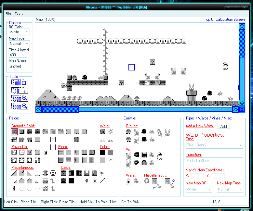Select the left-facing Bullet Bill enemy
The image size is (253, 211).
point(136,155)
